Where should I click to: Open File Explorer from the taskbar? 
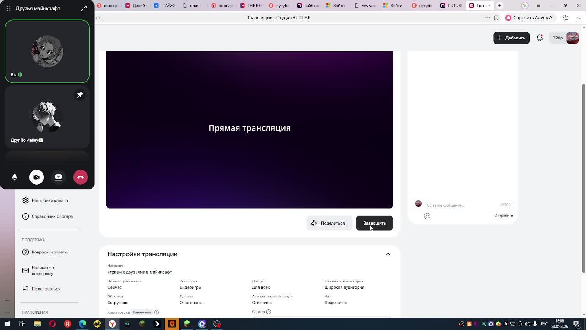pos(38,324)
